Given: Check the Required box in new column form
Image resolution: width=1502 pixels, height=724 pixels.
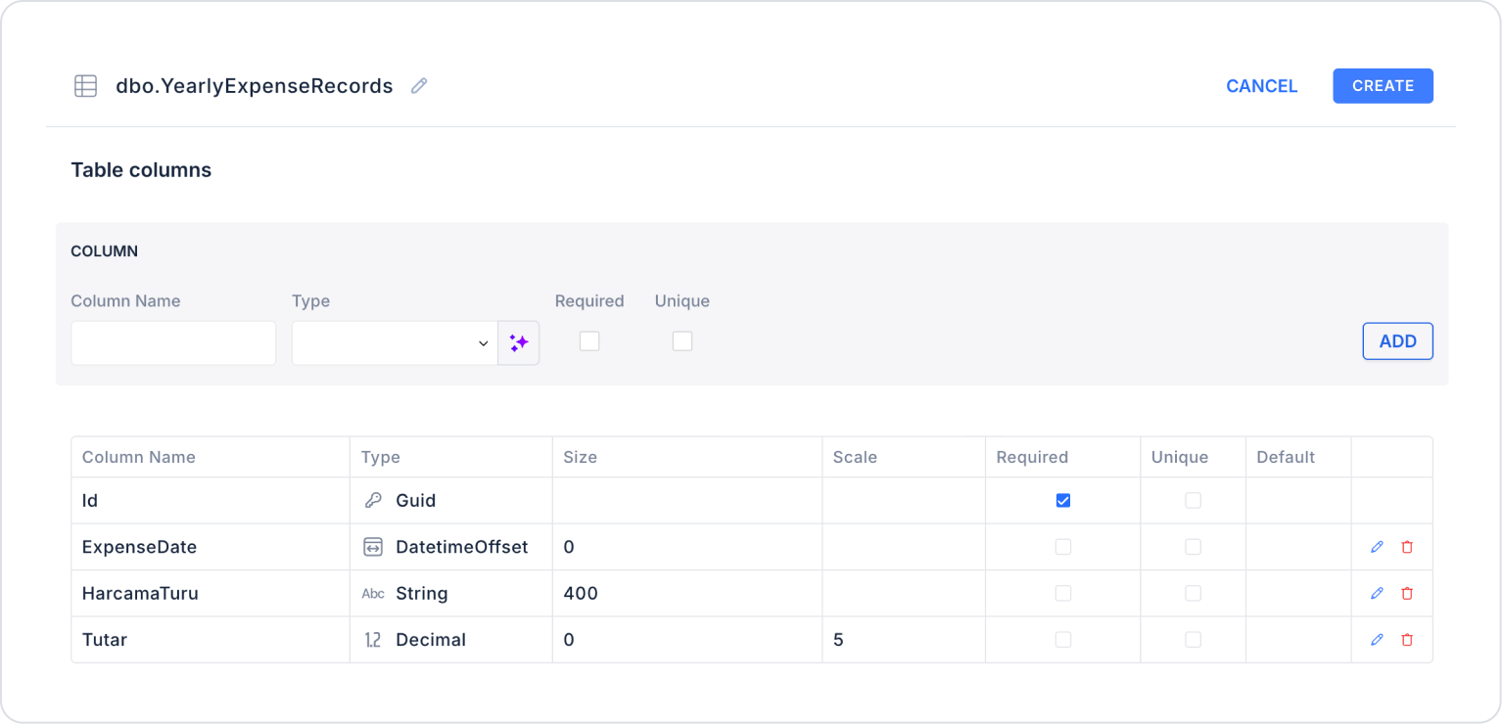Looking at the screenshot, I should coord(589,340).
